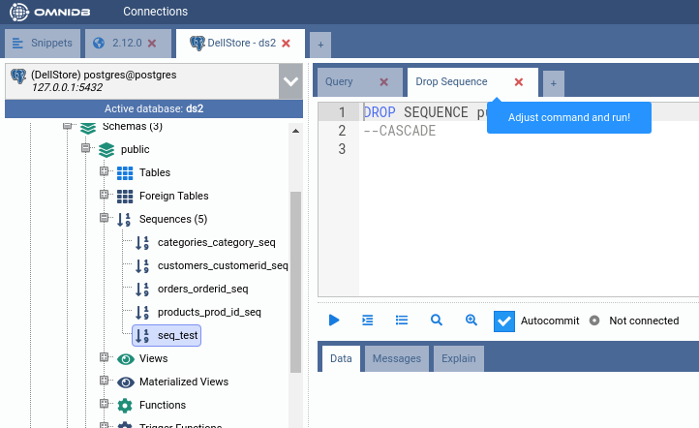Click the icon beside products_prod_id_seq
The height and width of the screenshot is (428, 699).
[142, 312]
